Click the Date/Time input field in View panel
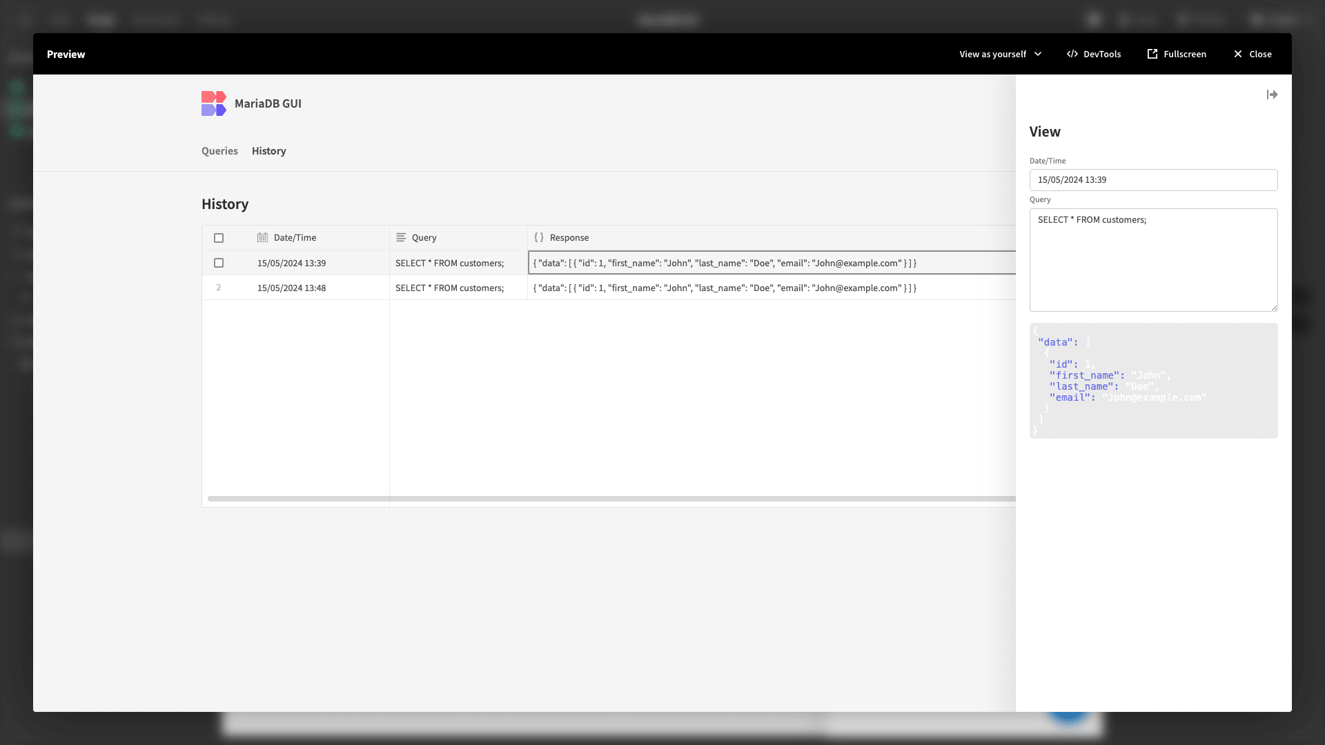 click(1153, 180)
